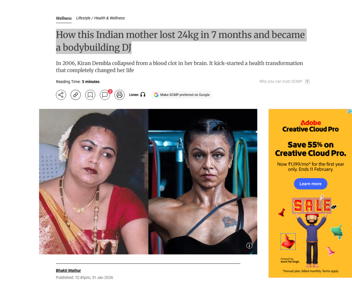Open Health & Wellness breadcrumb

pyautogui.click(x=110, y=18)
